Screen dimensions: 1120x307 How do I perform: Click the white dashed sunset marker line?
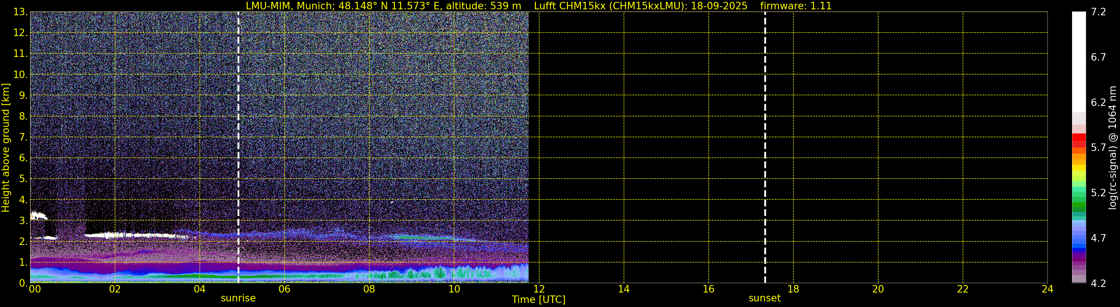(x=765, y=148)
